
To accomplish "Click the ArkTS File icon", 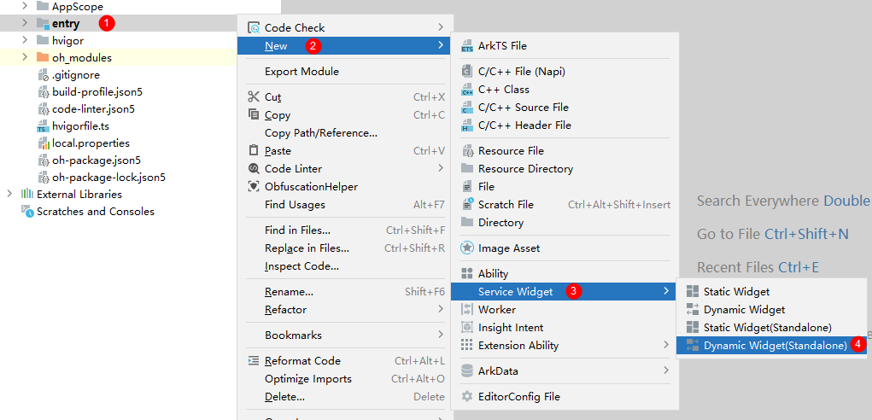I will [467, 46].
